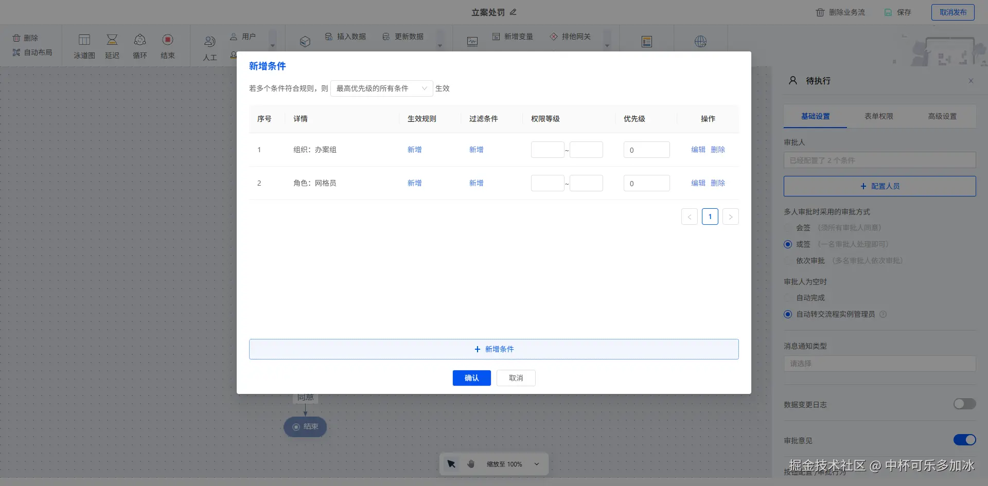This screenshot has height=486, width=988.
Task: Expand the user tools group arrow
Action: click(273, 46)
